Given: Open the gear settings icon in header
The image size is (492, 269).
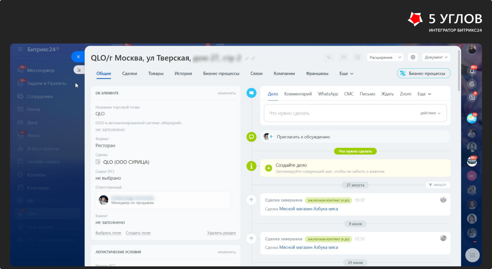Looking at the screenshot, I should click(x=413, y=57).
